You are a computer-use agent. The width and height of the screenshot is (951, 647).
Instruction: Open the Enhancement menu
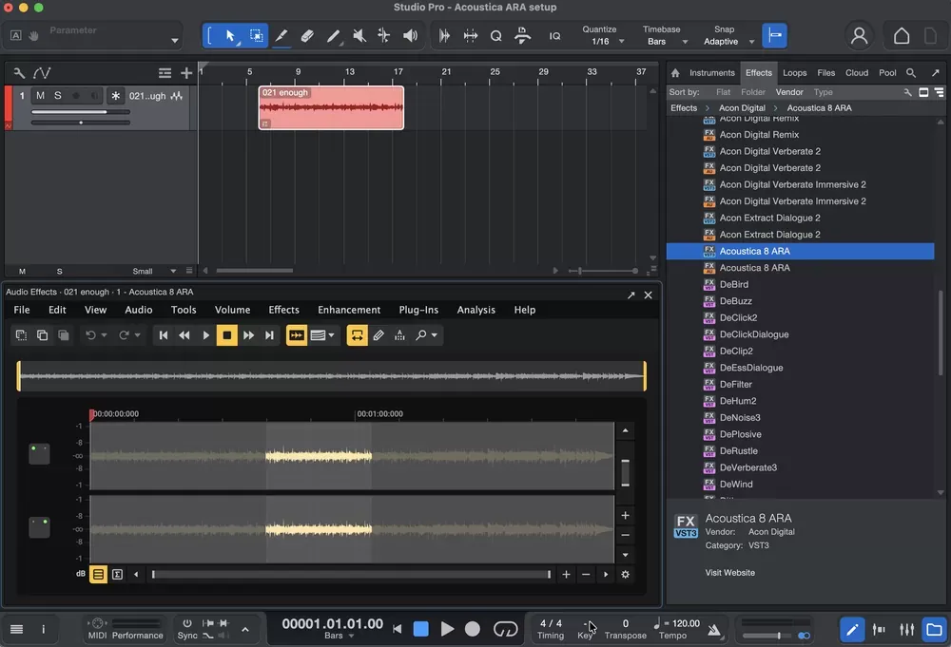(x=349, y=310)
